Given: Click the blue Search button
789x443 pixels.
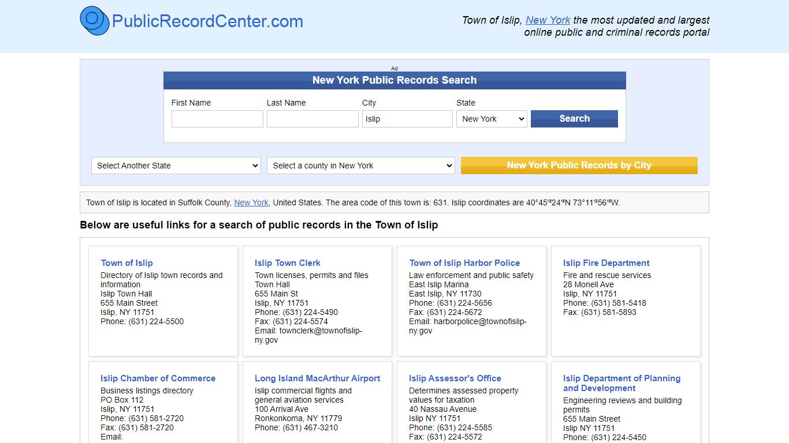Looking at the screenshot, I should pos(574,119).
